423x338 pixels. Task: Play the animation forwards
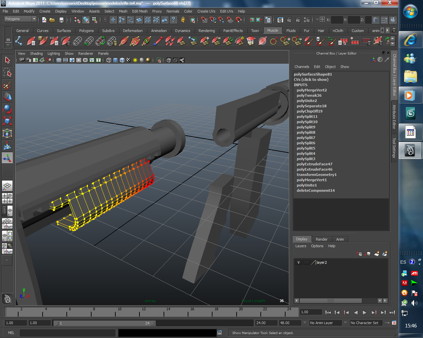click(x=365, y=313)
